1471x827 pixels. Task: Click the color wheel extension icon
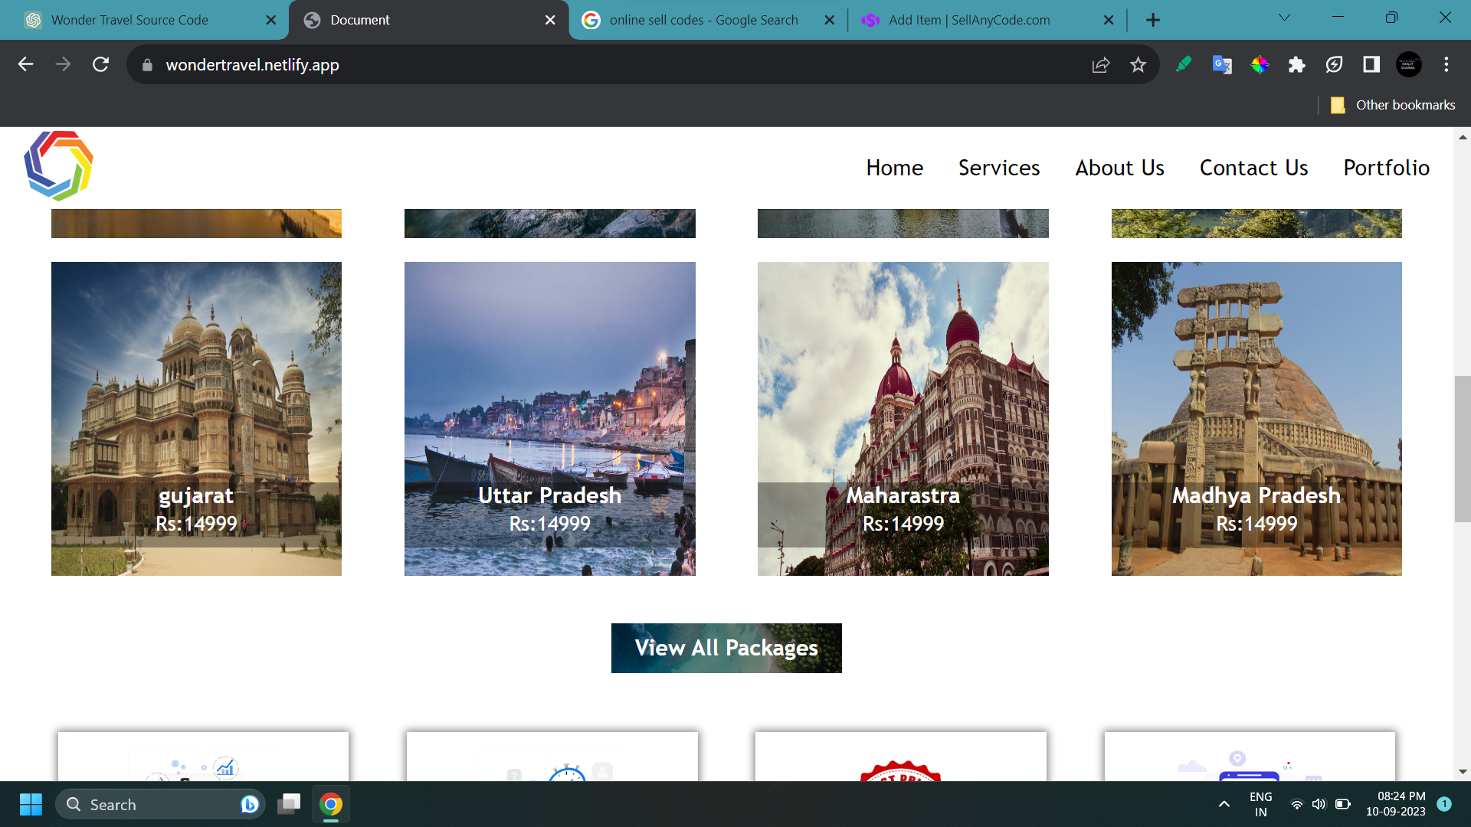[x=1259, y=65]
